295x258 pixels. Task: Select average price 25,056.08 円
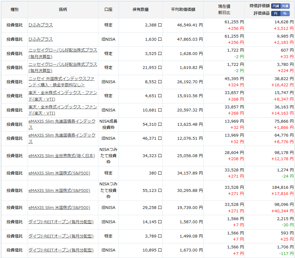pyautogui.click(x=190, y=156)
